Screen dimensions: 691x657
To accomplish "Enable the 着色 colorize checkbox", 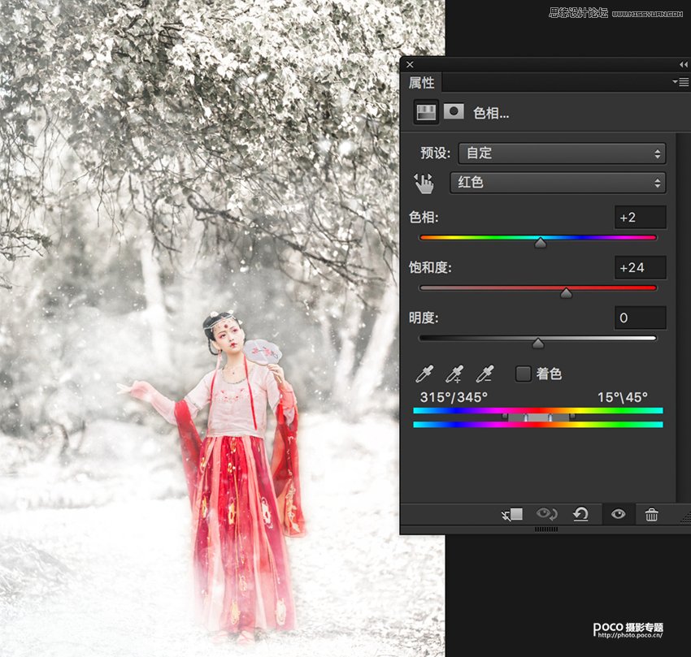I will (x=524, y=374).
